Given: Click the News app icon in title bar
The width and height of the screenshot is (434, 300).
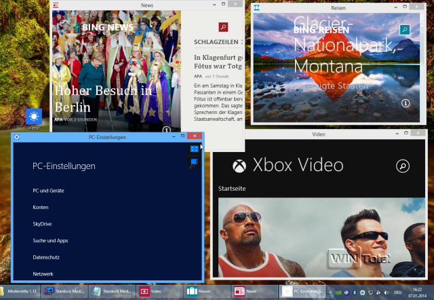Looking at the screenshot, I should pos(56,5).
